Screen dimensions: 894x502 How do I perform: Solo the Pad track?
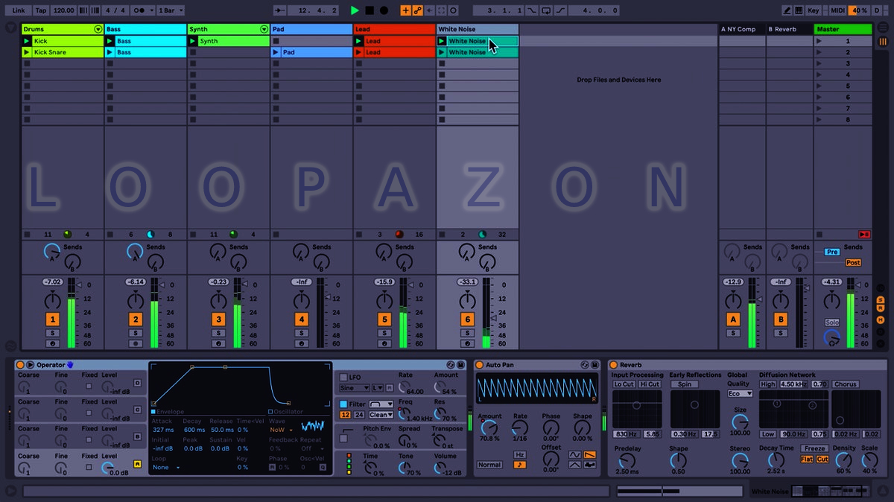click(302, 333)
